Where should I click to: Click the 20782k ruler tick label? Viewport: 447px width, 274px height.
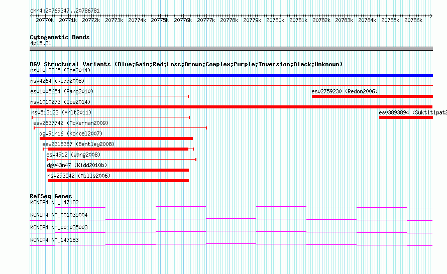(x=321, y=20)
